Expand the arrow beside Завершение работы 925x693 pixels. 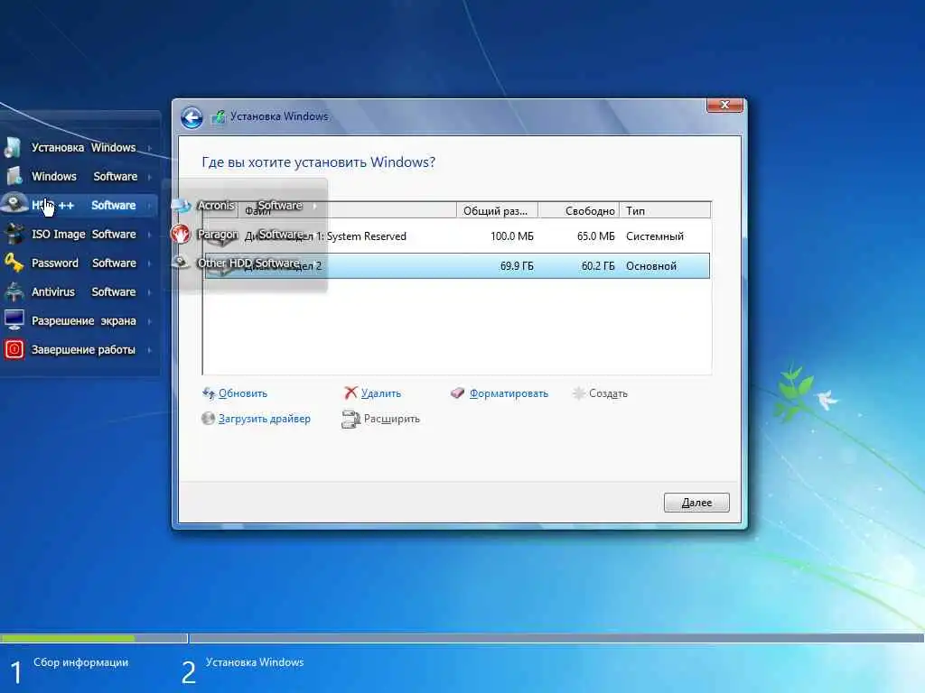pyautogui.click(x=149, y=350)
